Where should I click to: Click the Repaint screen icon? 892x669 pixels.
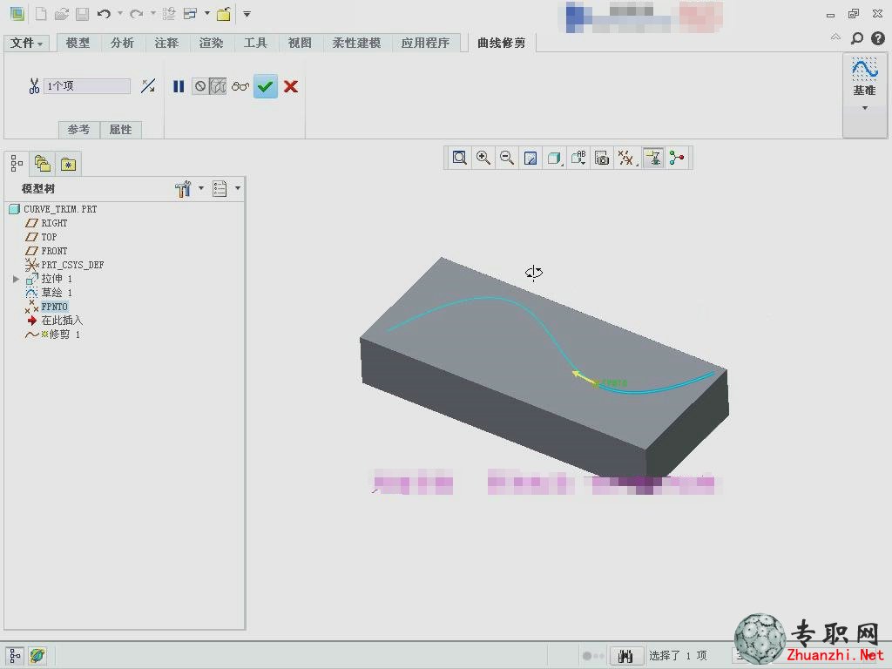click(x=530, y=158)
